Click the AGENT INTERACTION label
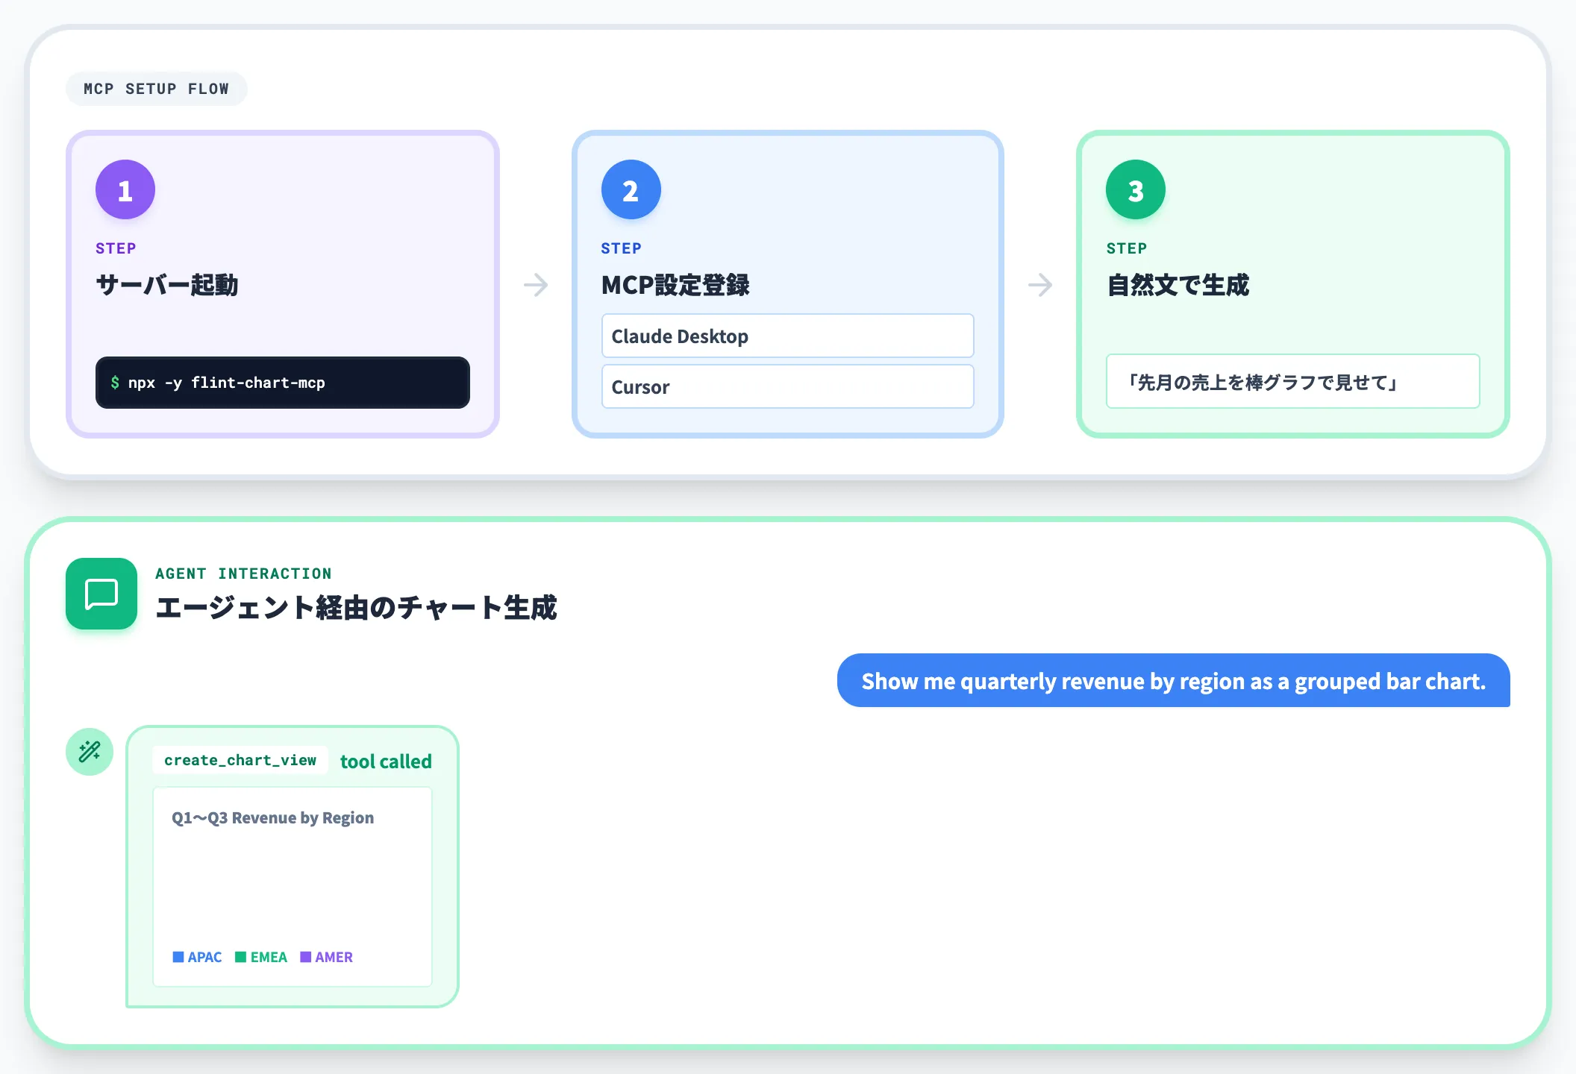 click(x=243, y=574)
